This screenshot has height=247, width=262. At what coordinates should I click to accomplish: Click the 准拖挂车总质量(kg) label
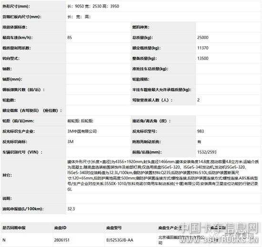150,69
